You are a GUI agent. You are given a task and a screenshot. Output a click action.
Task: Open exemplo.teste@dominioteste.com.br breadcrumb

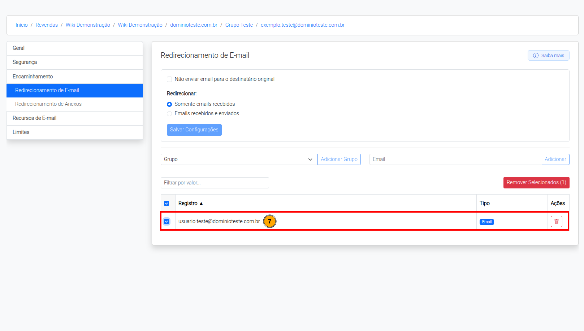point(303,25)
